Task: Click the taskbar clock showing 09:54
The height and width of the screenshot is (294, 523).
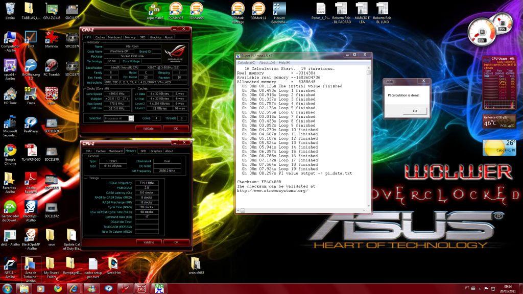Action: pos(508,289)
